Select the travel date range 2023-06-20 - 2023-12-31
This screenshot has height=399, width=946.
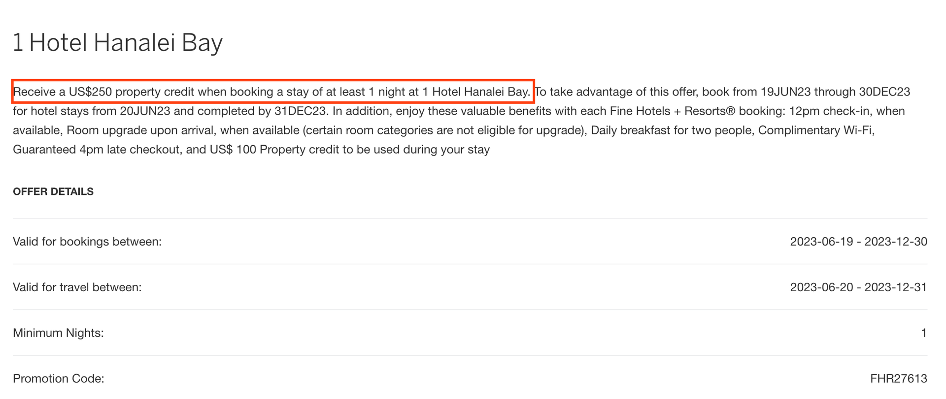coord(858,287)
